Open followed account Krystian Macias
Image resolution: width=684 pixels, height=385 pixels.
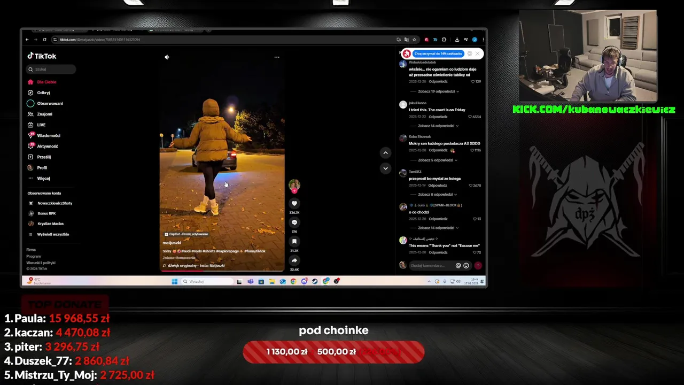click(x=46, y=224)
